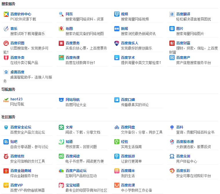Open the 新闻 link
The image size is (220, 194).
click(x=124, y=29)
